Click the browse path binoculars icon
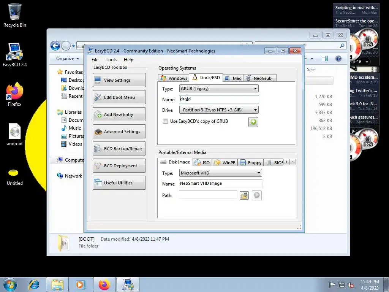The height and width of the screenshot is (292, 389). 244,195
